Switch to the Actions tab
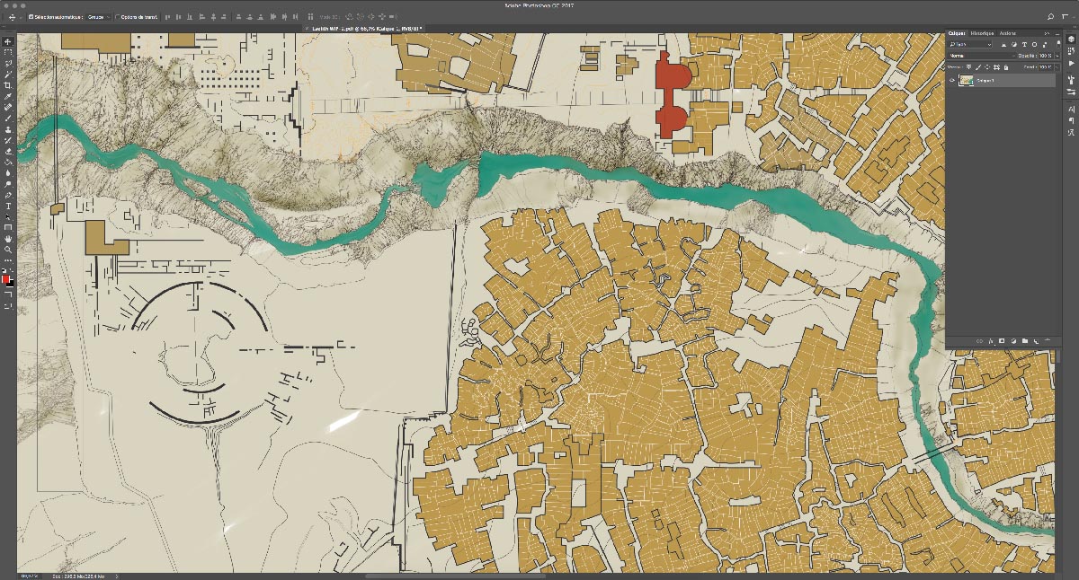Screen dimensions: 1079x580 point(1008,33)
